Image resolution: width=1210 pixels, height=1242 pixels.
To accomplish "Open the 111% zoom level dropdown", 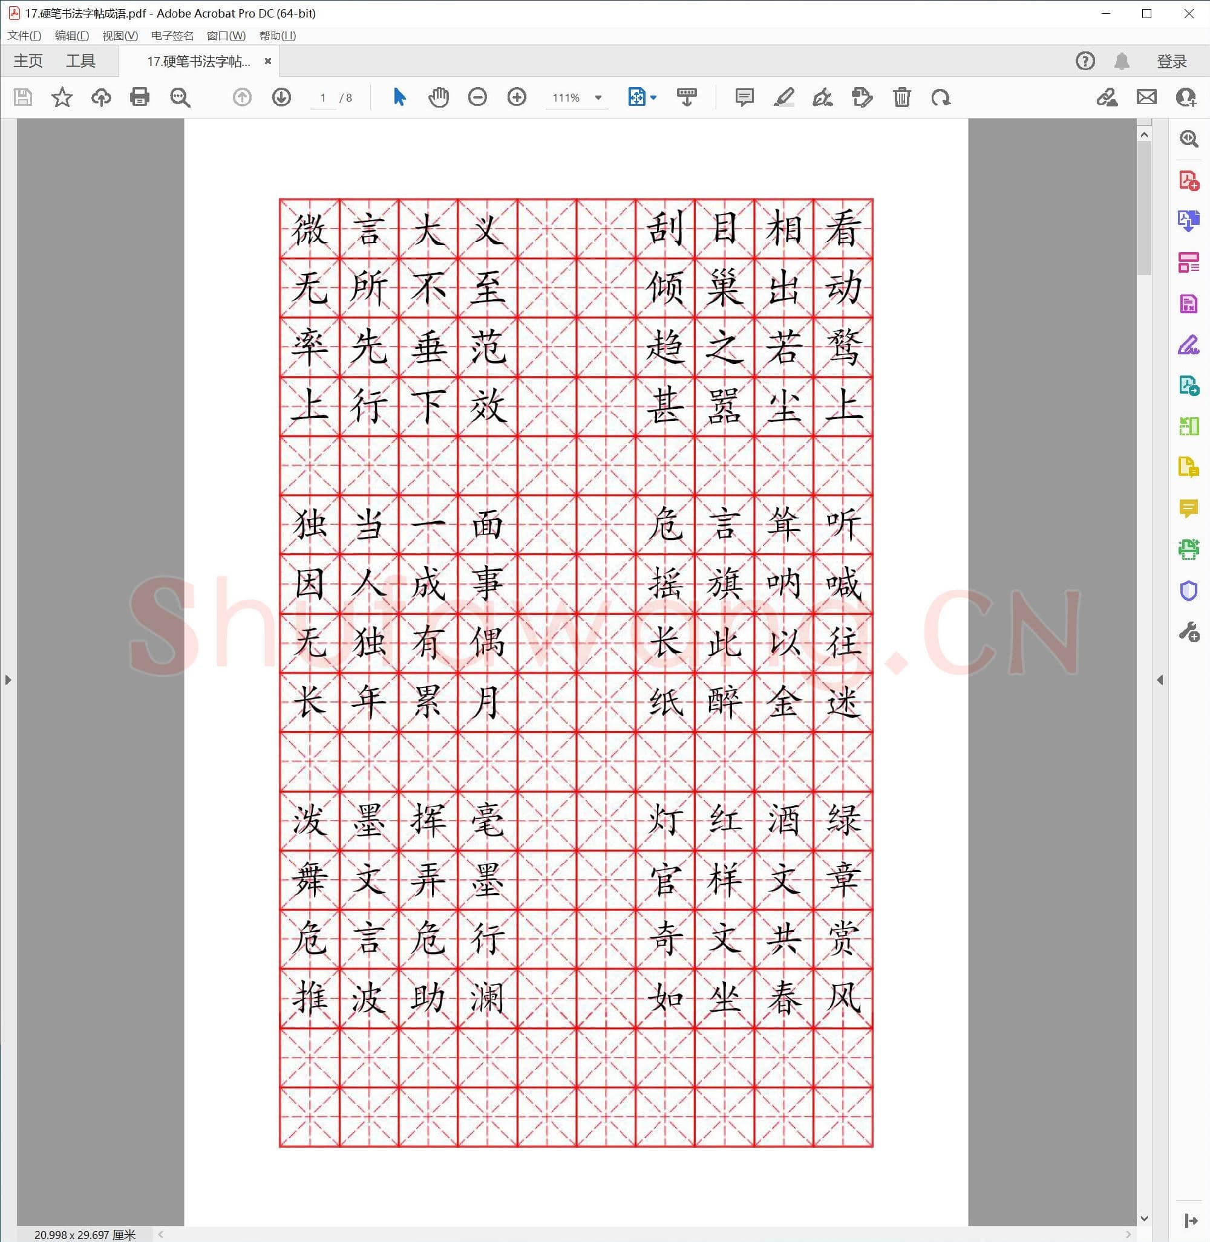I will pos(597,97).
